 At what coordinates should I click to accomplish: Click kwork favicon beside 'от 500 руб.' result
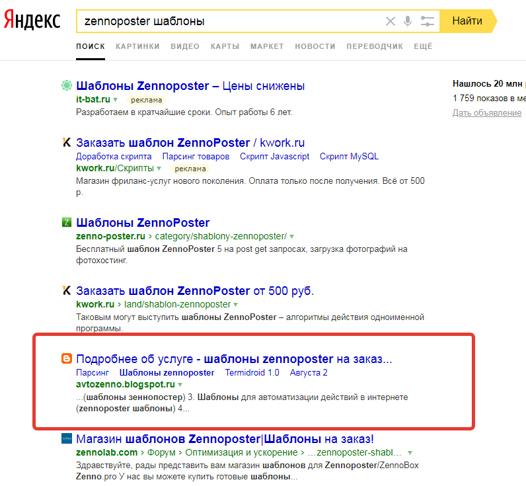67,290
